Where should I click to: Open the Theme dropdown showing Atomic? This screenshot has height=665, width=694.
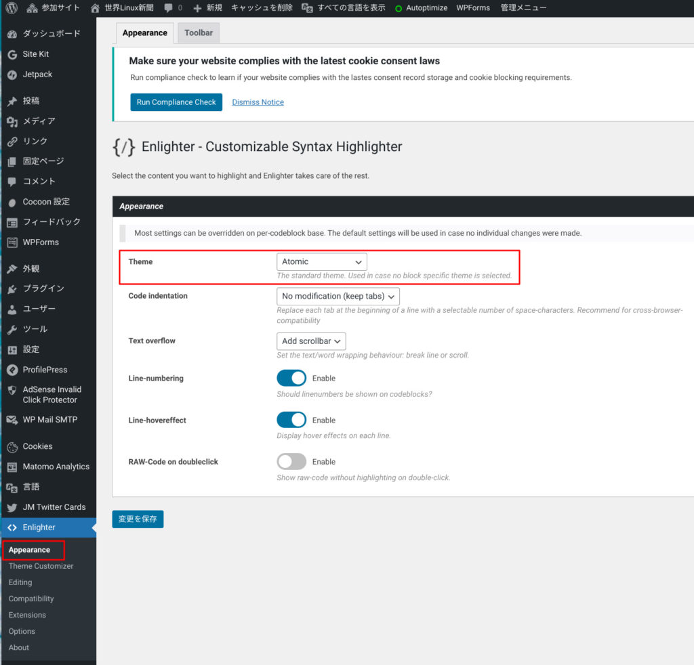click(322, 262)
